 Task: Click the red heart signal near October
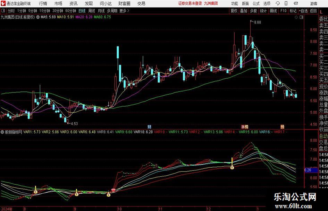tap(113, 190)
